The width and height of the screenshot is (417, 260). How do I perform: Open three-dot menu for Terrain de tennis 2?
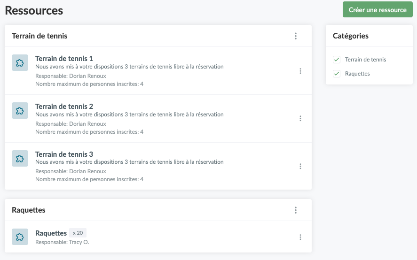[300, 118]
